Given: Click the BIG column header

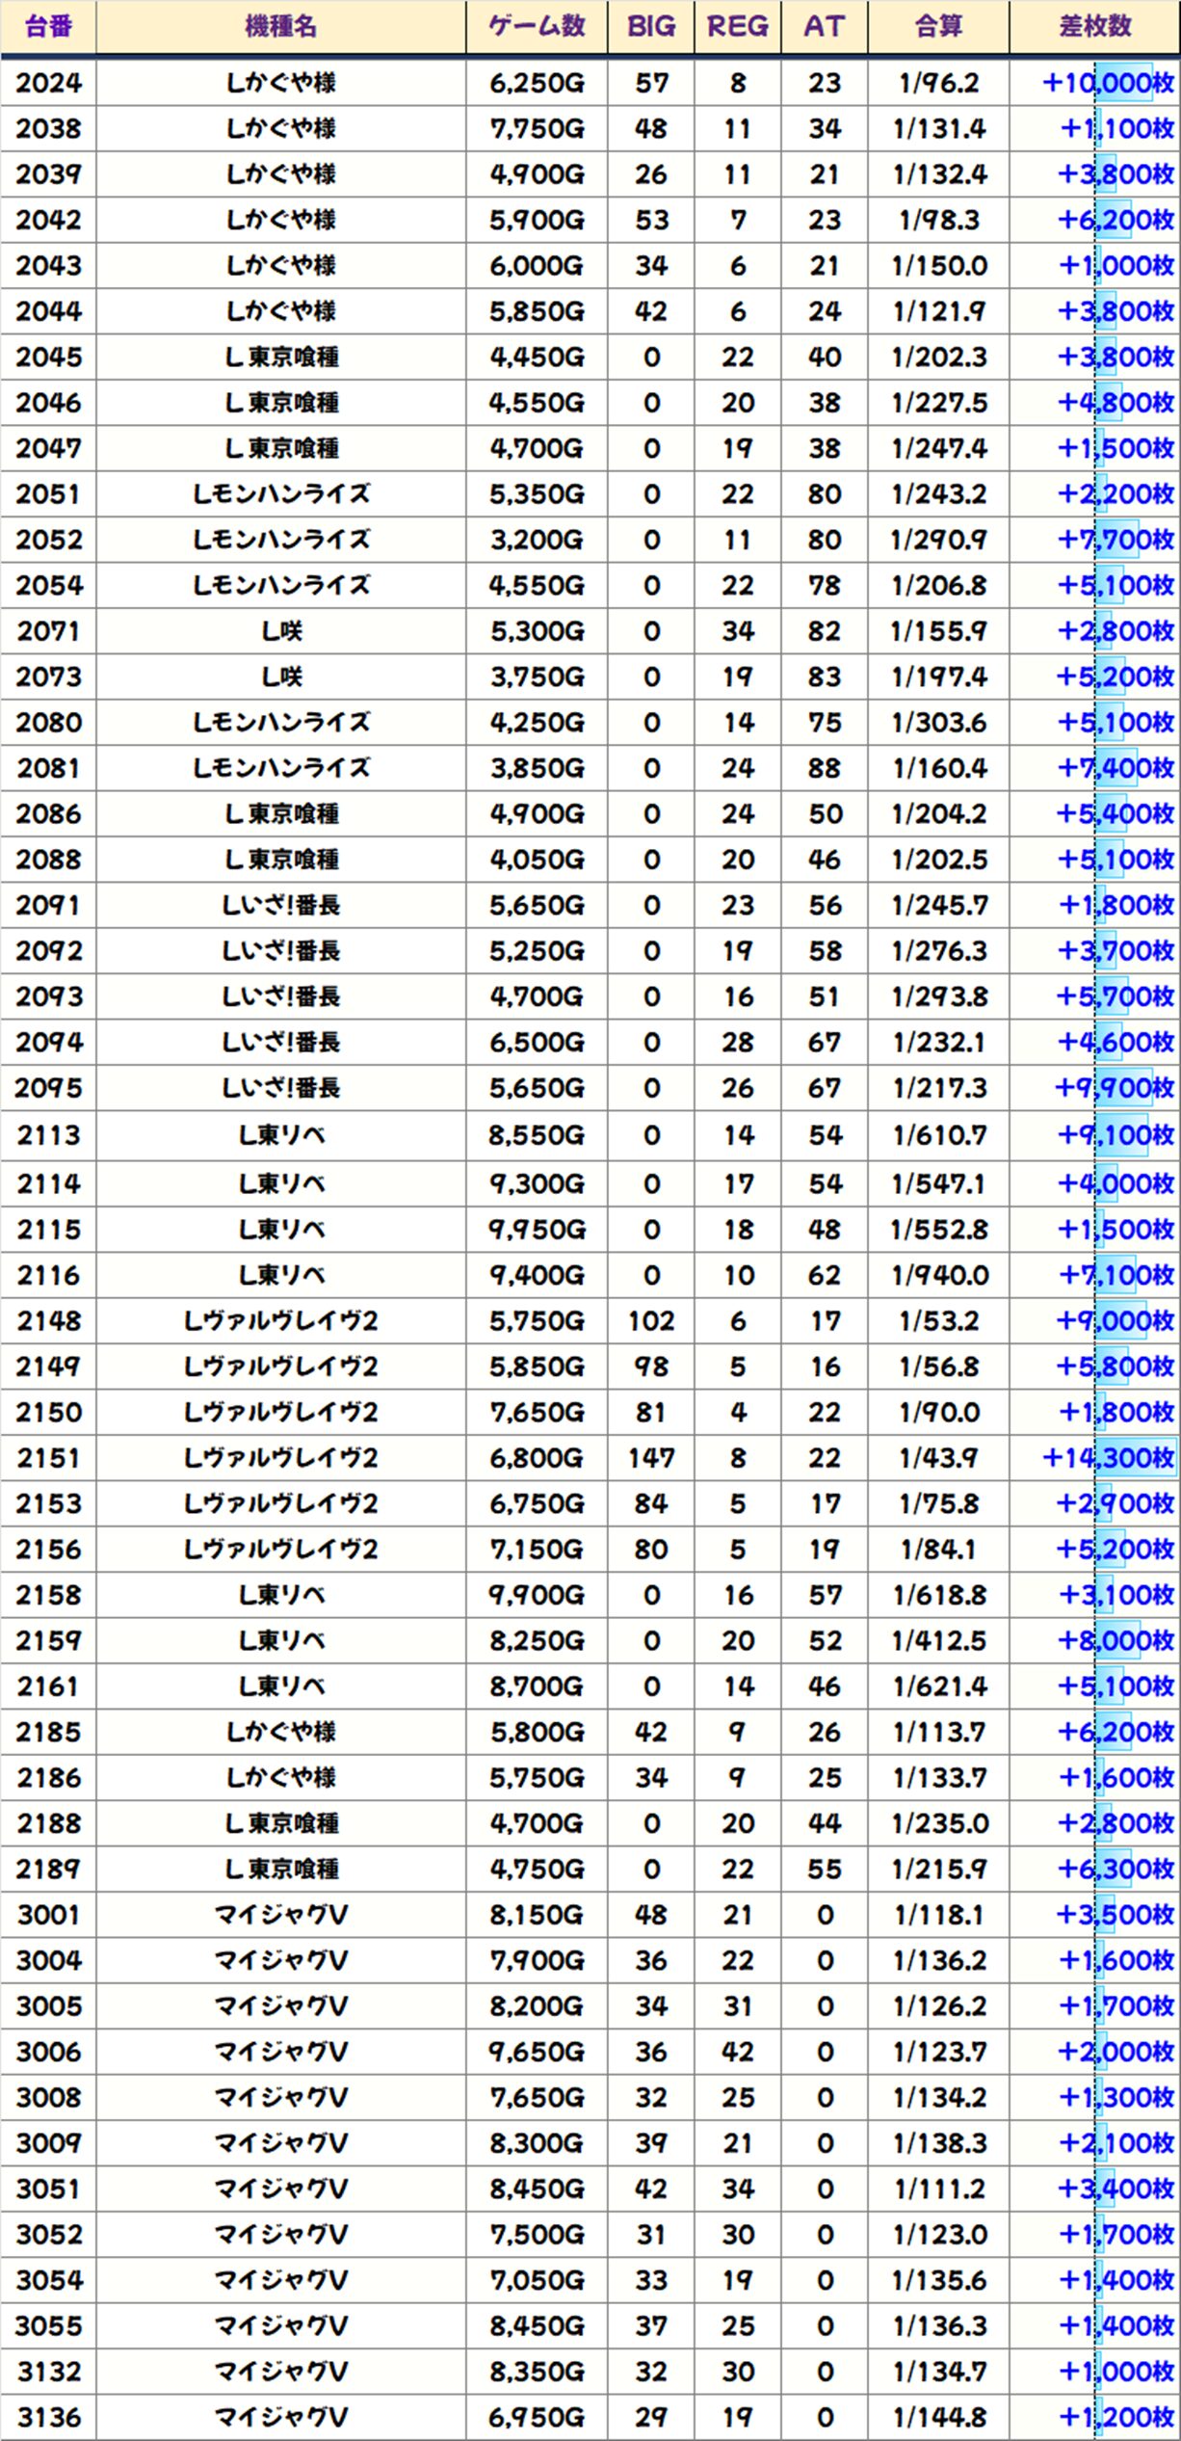Looking at the screenshot, I should point(651,27).
